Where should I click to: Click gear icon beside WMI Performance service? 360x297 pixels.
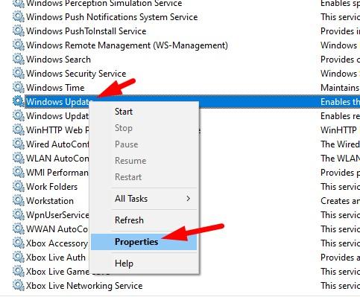pos(18,173)
